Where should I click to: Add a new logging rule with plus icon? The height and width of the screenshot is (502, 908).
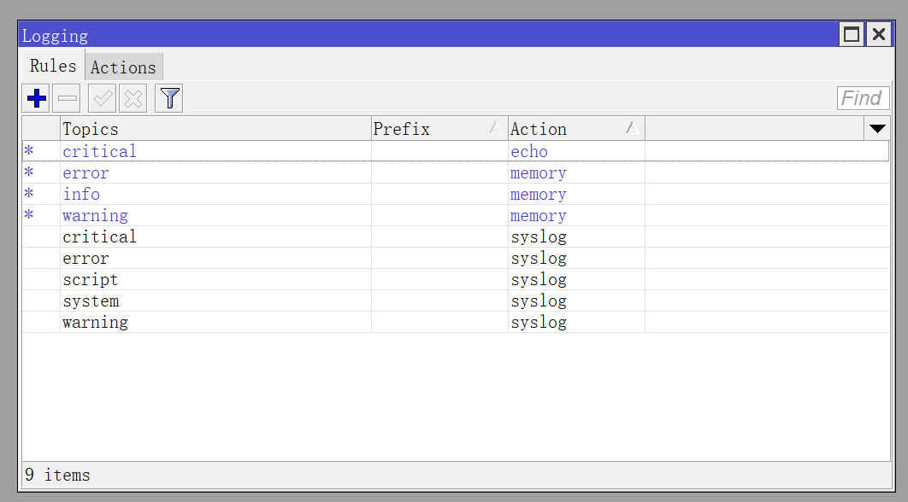click(x=36, y=98)
